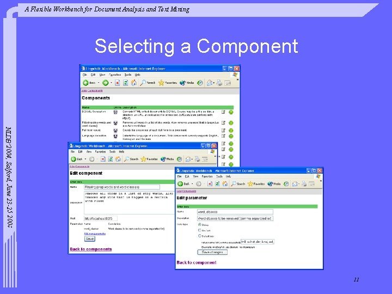Click Save button in Edit component window
The height and width of the screenshot is (294, 392).
90,239
